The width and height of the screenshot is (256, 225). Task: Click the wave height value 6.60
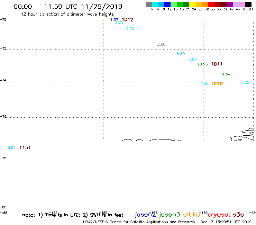181,54
